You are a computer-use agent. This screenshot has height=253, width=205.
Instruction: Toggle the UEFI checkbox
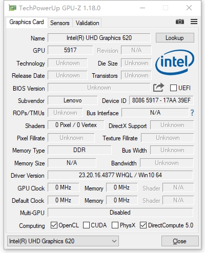point(173,88)
